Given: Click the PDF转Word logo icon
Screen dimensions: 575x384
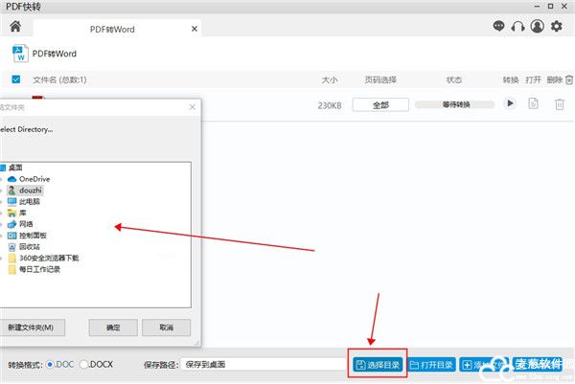Looking at the screenshot, I should [20, 54].
